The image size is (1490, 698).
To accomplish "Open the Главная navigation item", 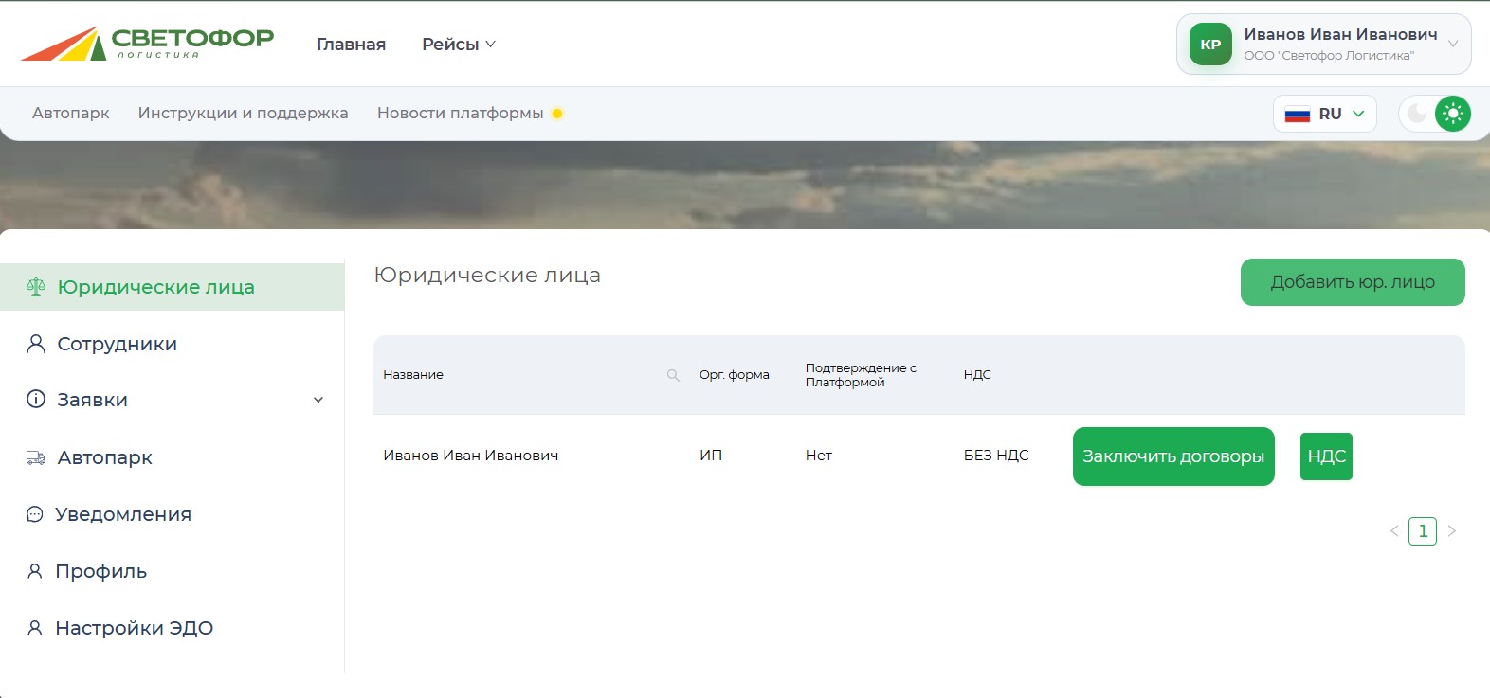I will coord(351,45).
